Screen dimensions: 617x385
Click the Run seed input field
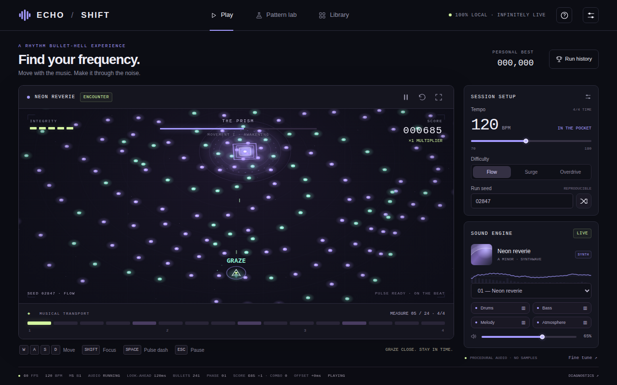(522, 201)
